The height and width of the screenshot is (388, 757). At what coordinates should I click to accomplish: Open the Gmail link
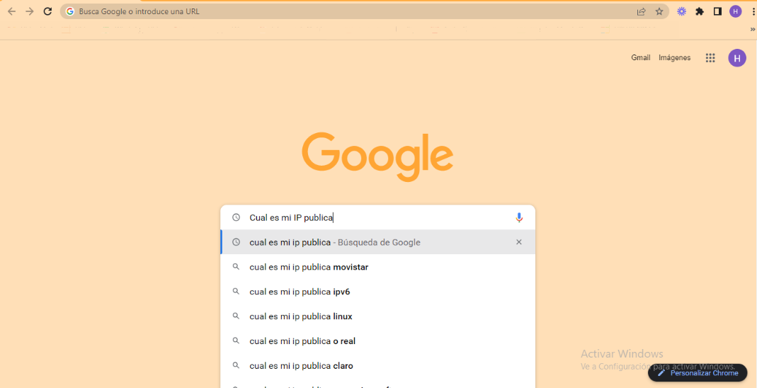(641, 58)
